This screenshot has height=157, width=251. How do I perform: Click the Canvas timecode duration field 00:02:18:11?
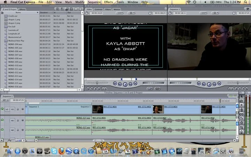coord(180,13)
